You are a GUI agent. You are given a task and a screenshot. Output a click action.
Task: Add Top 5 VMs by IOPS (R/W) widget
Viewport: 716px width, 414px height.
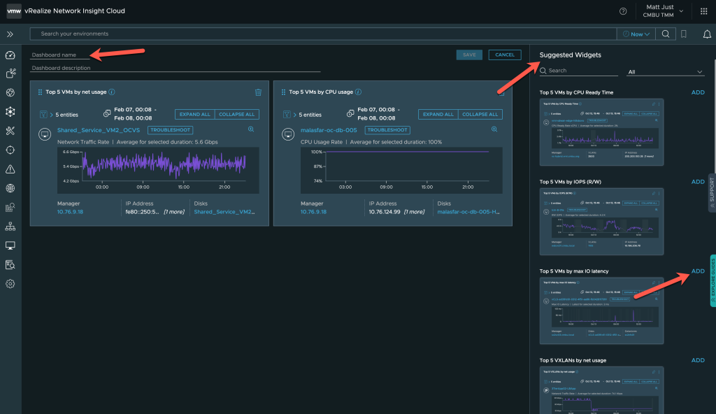698,182
